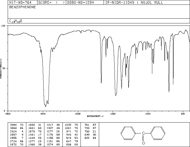Select peak table entry 761

point(87,125)
